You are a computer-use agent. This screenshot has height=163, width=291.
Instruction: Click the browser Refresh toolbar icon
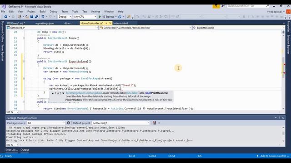click(x=120, y=17)
